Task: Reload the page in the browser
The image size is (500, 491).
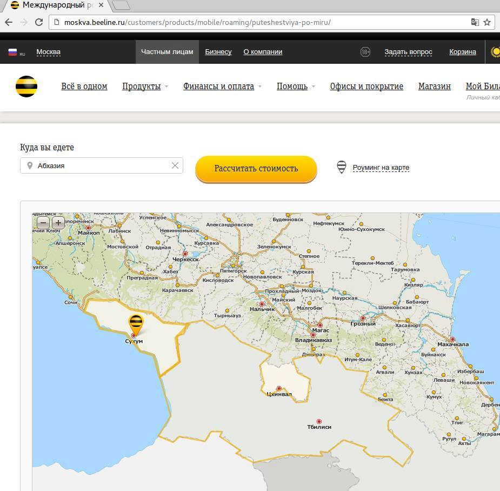Action: click(x=38, y=22)
